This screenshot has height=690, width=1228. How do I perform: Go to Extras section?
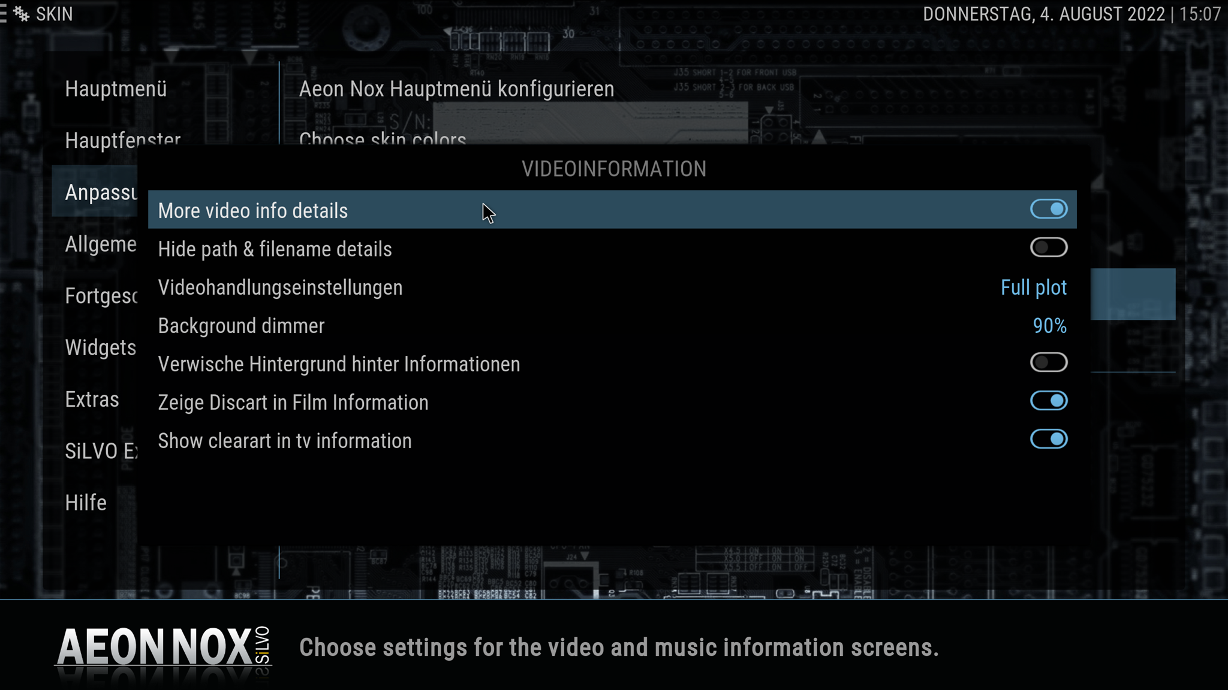pyautogui.click(x=92, y=400)
